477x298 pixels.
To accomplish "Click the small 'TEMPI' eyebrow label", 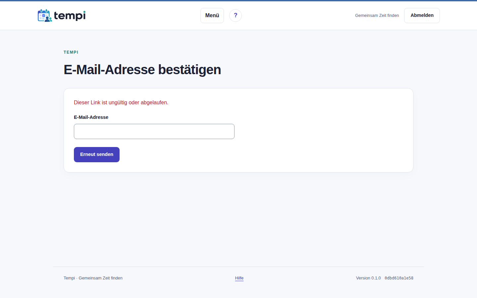I will pos(71,52).
